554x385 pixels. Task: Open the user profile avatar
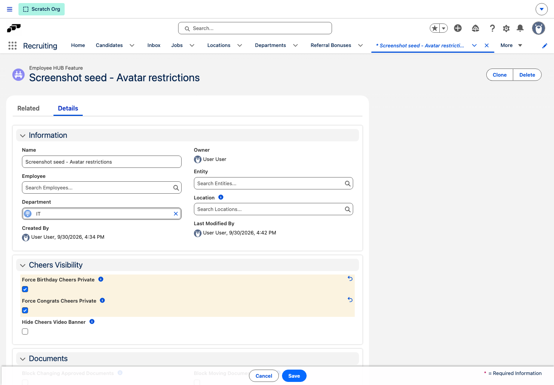coord(539,28)
